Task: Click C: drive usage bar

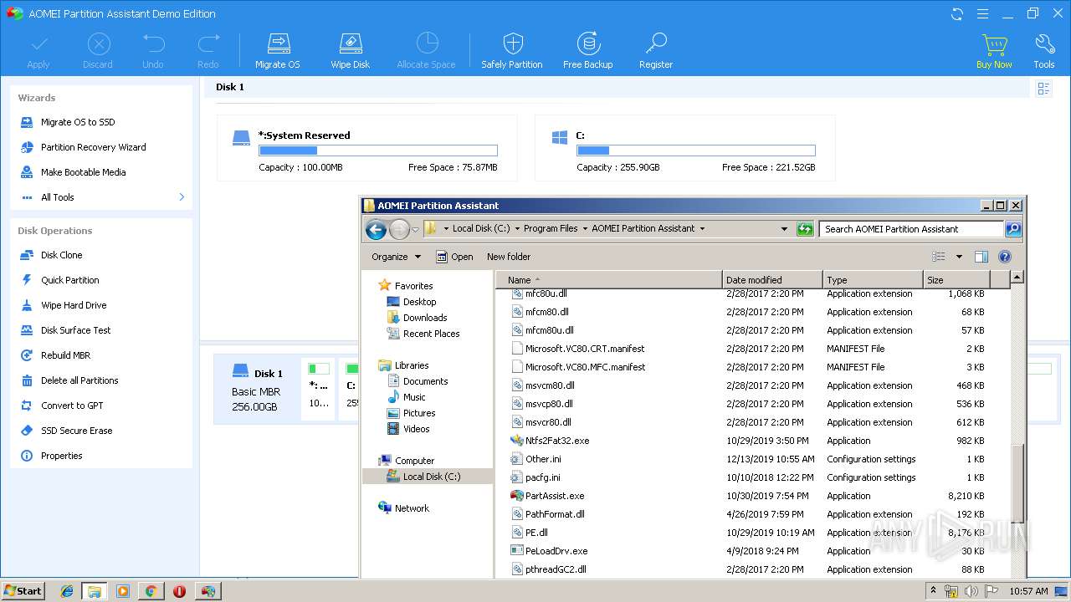Action: coord(696,150)
